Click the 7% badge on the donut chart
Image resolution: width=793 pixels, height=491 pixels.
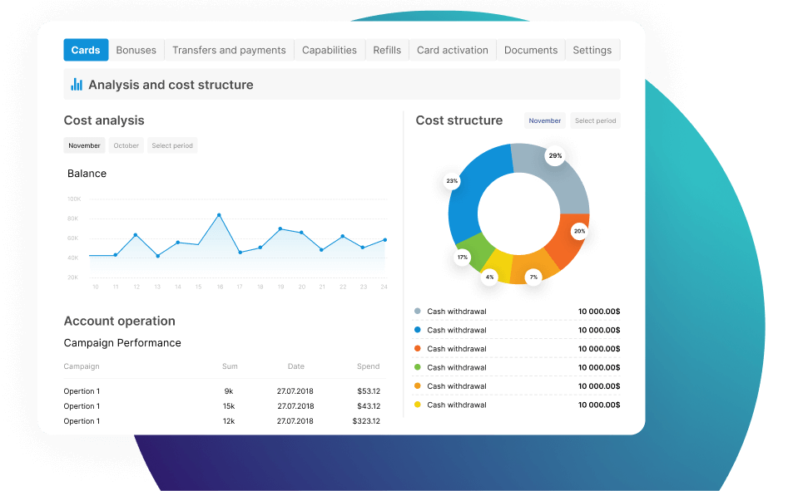pos(533,277)
